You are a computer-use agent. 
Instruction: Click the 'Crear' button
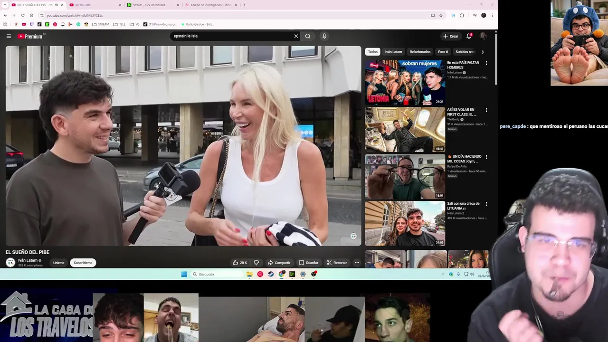(450, 36)
